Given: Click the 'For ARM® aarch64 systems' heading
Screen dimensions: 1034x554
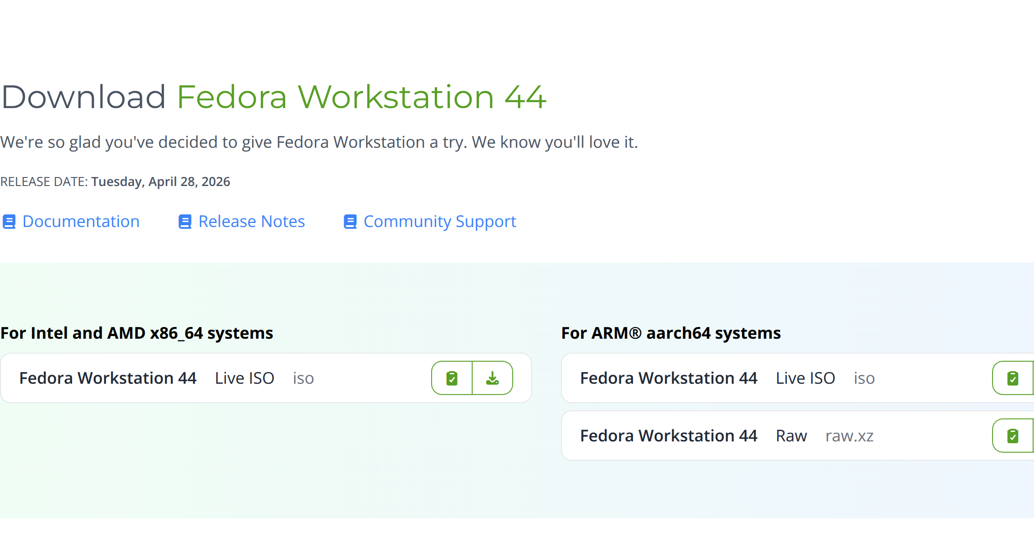Looking at the screenshot, I should pyautogui.click(x=671, y=333).
